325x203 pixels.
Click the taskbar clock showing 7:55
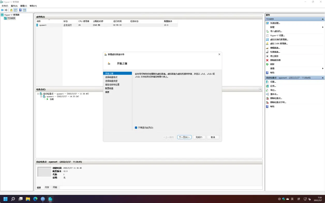317,199
